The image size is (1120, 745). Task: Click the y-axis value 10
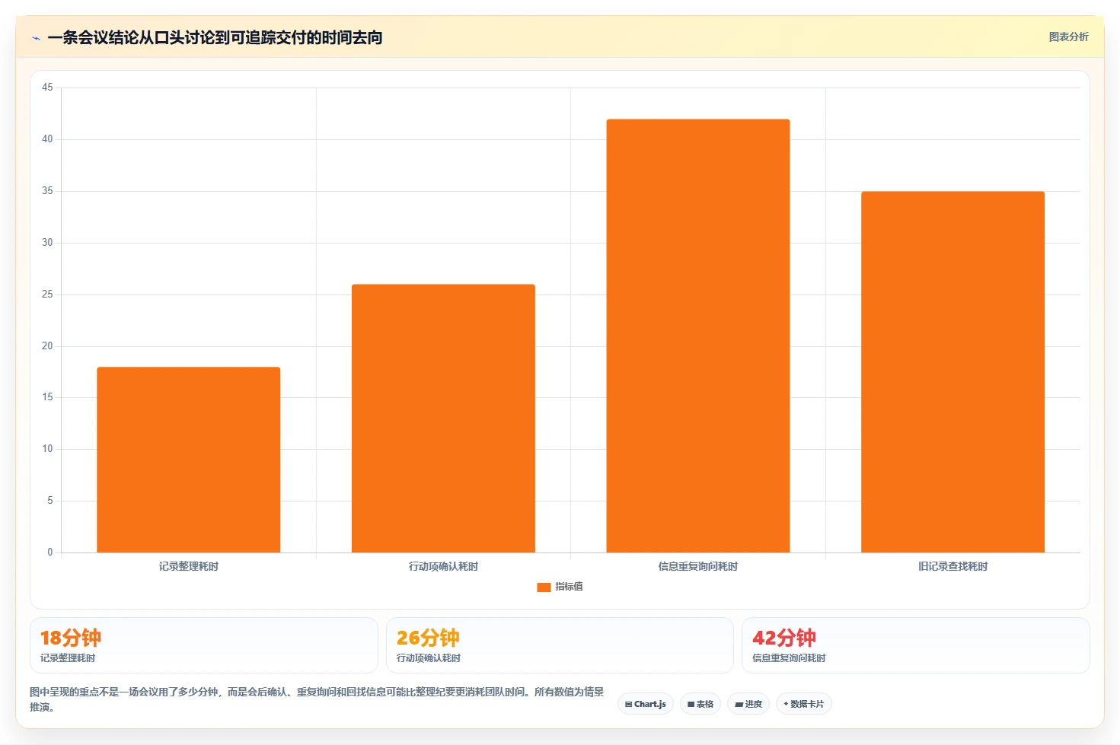[x=47, y=449]
